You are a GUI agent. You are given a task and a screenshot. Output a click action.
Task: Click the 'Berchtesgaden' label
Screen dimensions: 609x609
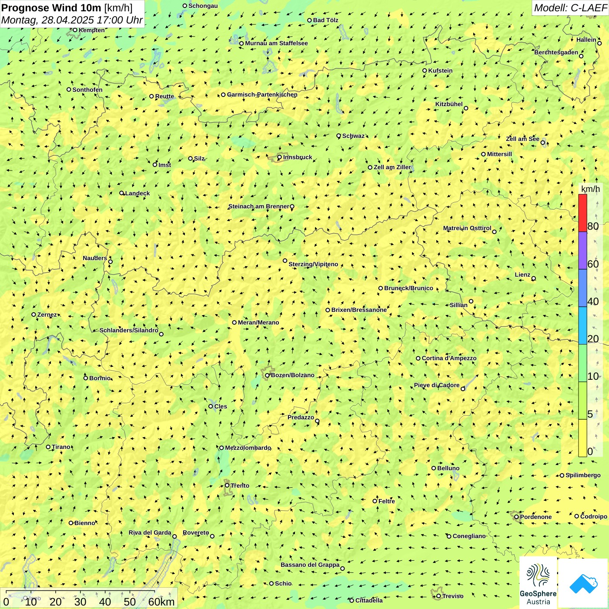pos(556,52)
